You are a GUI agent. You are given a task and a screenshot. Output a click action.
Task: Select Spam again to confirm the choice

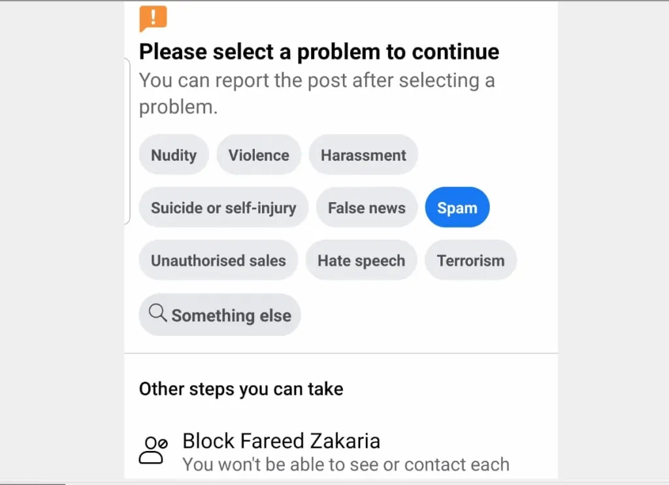coord(457,207)
